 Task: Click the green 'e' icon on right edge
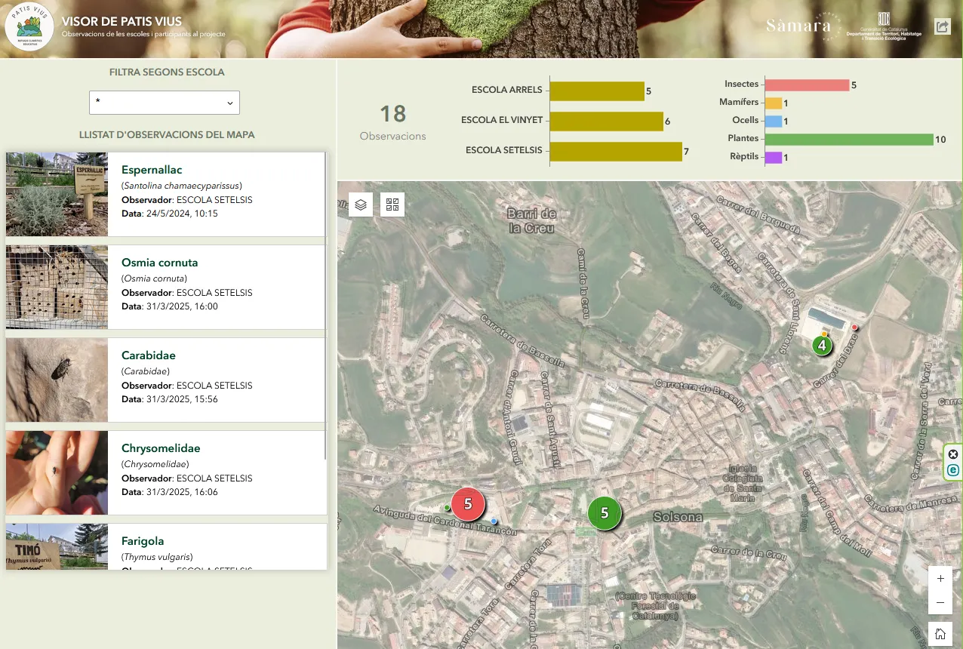tap(953, 470)
